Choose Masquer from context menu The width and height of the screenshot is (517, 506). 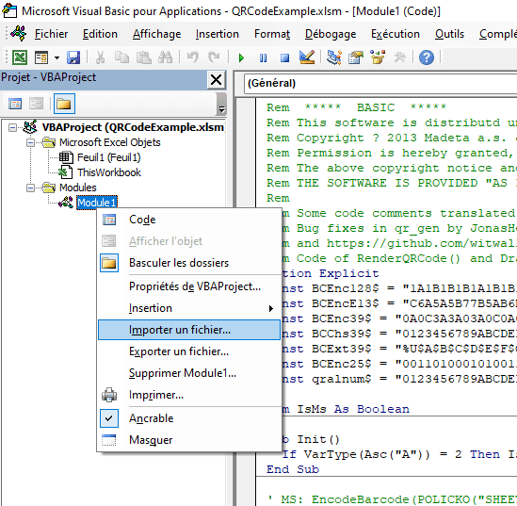[189, 440]
